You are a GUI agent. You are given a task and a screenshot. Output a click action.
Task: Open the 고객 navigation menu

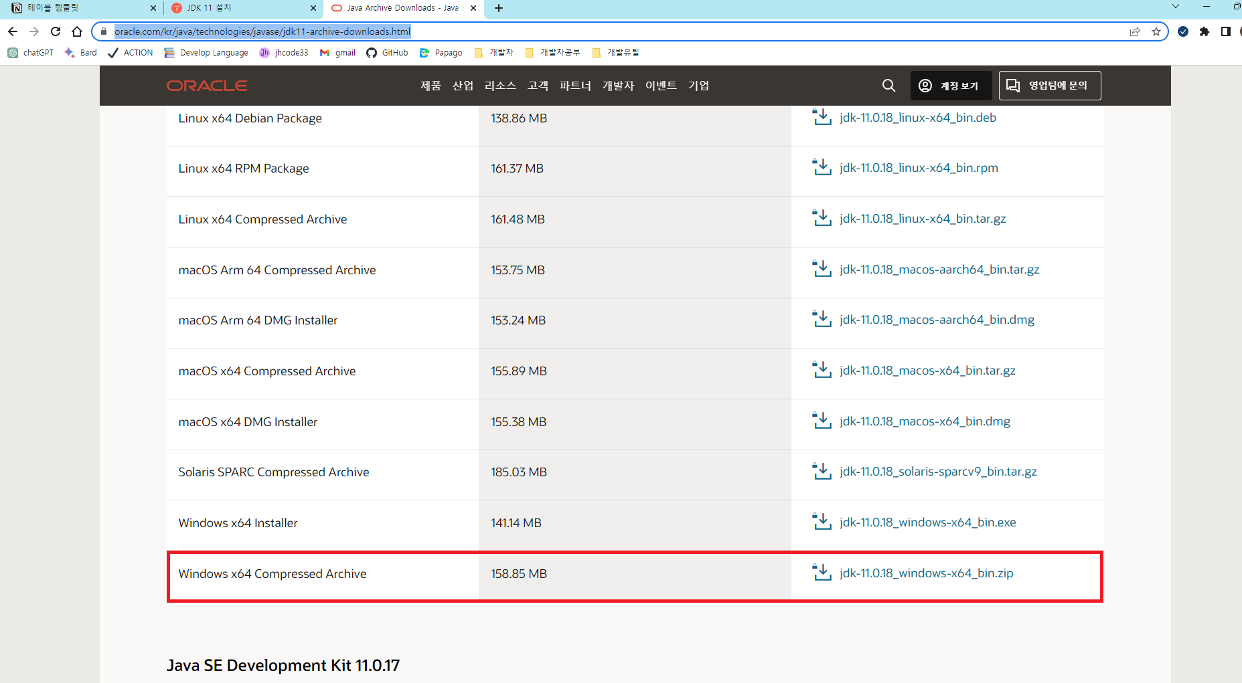538,86
